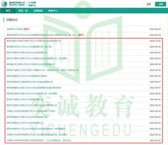Click the 招聘动态 section heading
The image size is (168, 145).
[12, 20]
